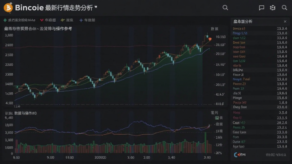The image size is (292, 164).
Task: Click the "2400" label on the left price axis
Action: tap(9, 45)
